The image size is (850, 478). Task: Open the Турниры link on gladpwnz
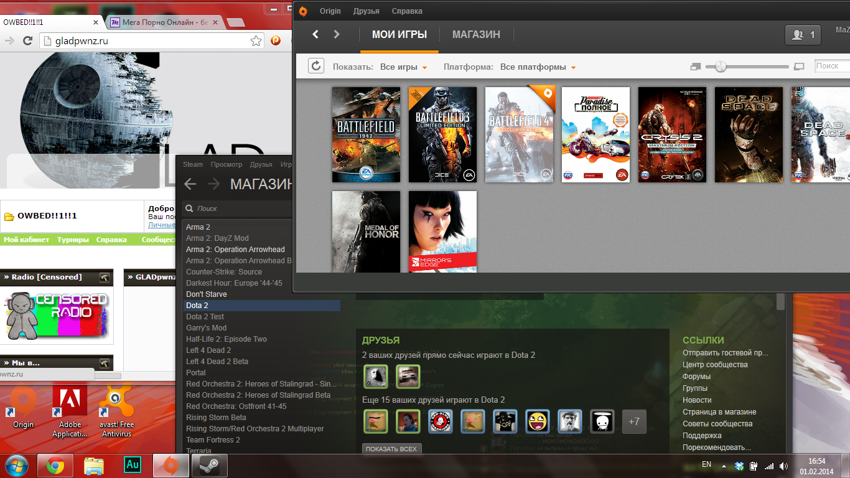(x=73, y=240)
